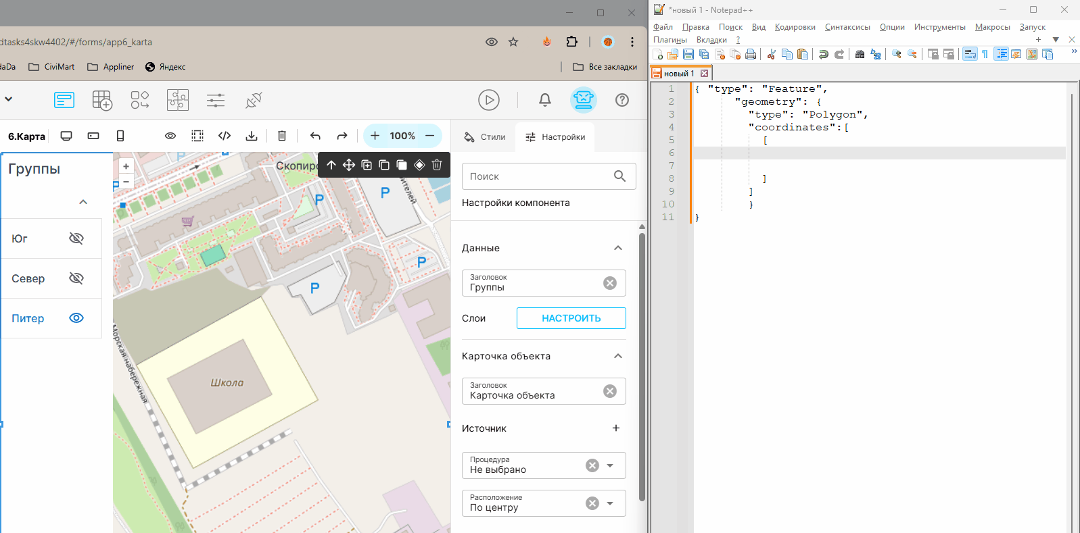Add a source with the plus button
Screen dimensions: 1080x533
[616, 428]
